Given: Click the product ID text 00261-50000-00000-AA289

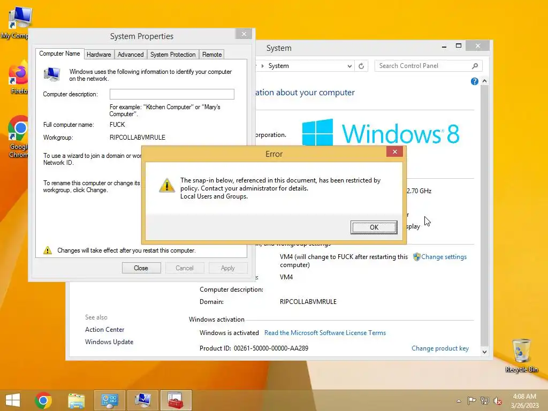Looking at the screenshot, I should [271, 348].
